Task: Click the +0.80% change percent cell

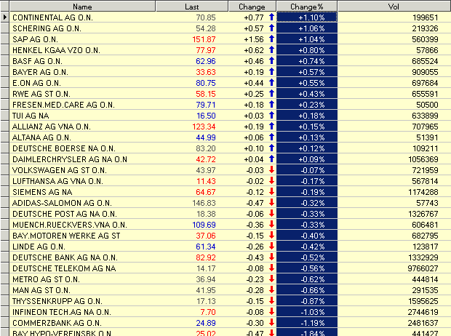Action: [307, 50]
